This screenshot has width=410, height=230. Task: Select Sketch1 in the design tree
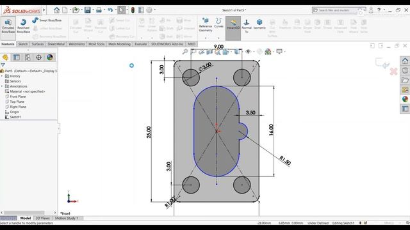coord(13,117)
